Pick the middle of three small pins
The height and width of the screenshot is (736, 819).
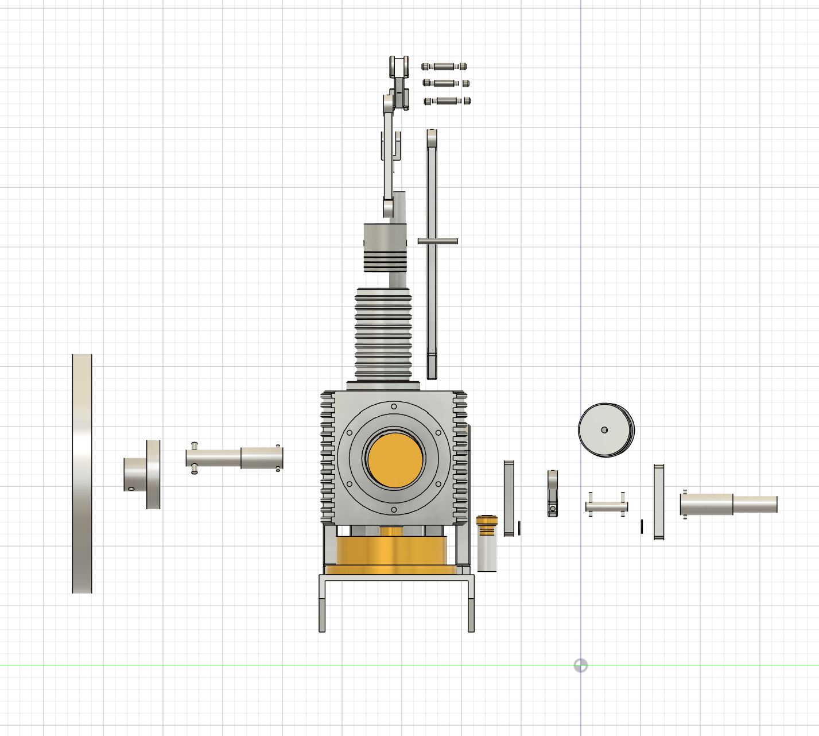(446, 83)
